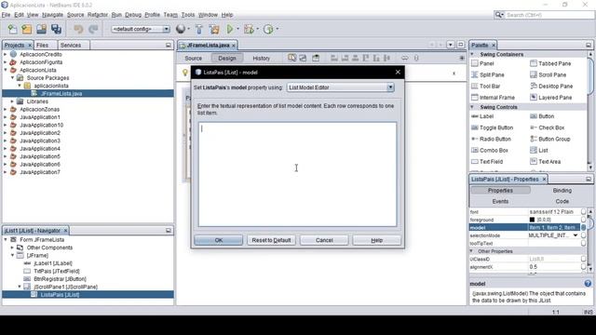The image size is (596, 335).
Task: Collapse the Swing Controls palette section
Action: coord(472,107)
